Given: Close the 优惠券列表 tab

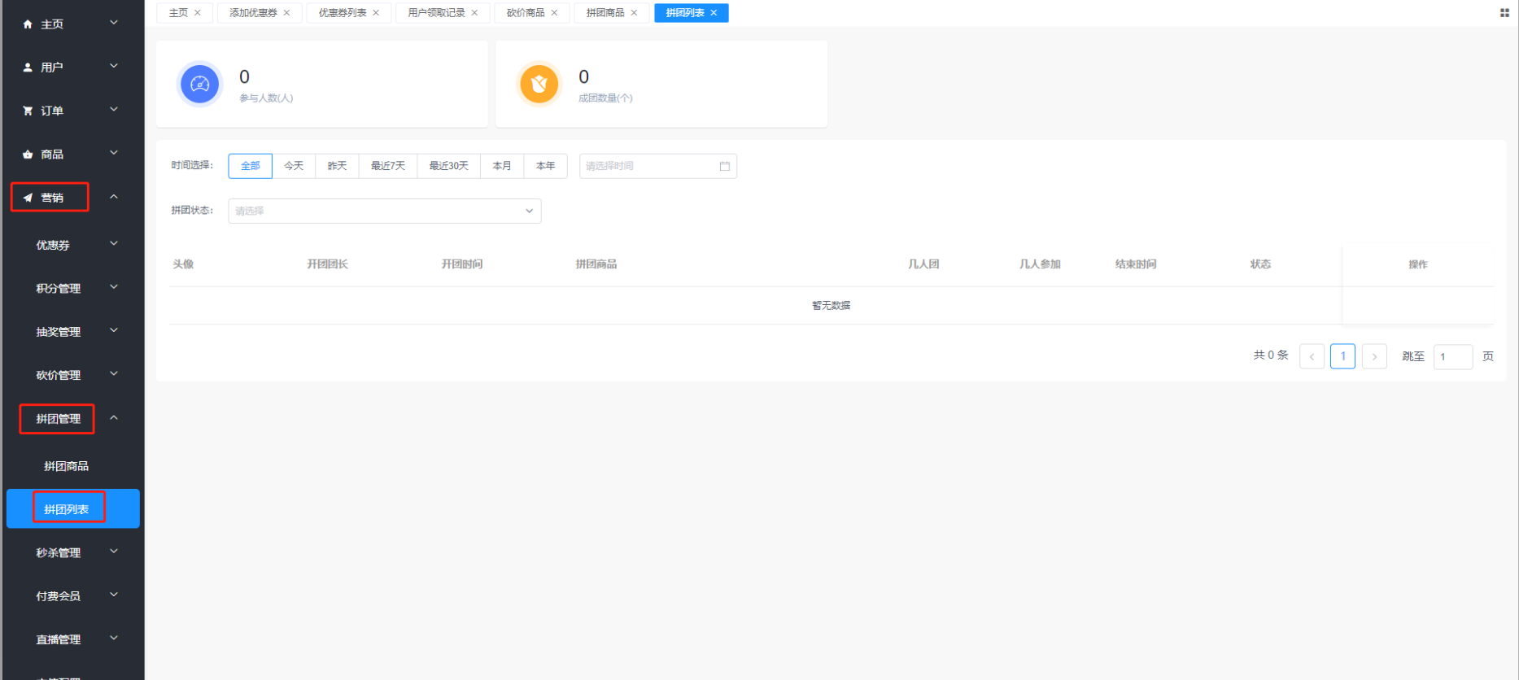Looking at the screenshot, I should click(x=376, y=13).
